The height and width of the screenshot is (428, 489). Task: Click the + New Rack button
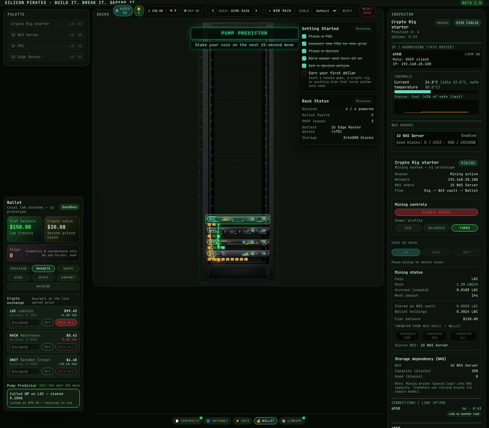click(280, 11)
